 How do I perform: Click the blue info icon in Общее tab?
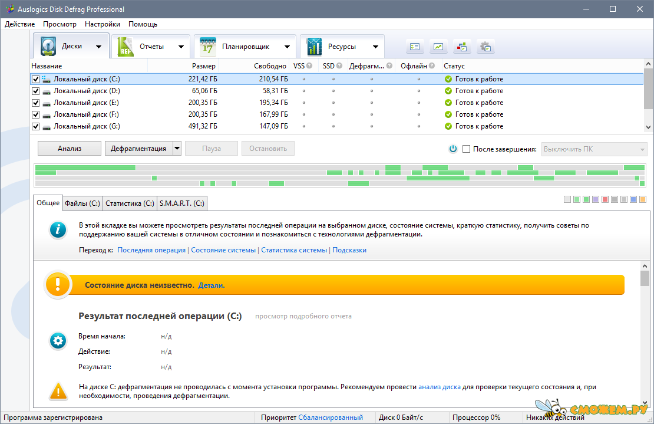58,230
